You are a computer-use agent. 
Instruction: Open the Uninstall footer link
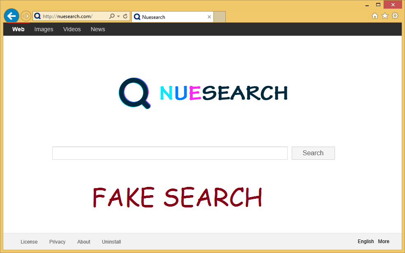coord(111,241)
